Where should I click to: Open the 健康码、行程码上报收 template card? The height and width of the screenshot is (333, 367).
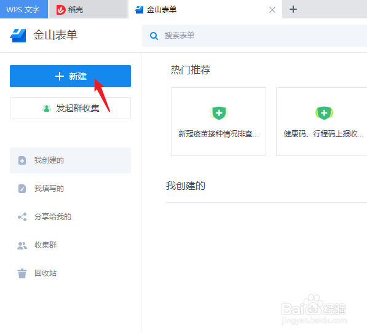coord(322,122)
